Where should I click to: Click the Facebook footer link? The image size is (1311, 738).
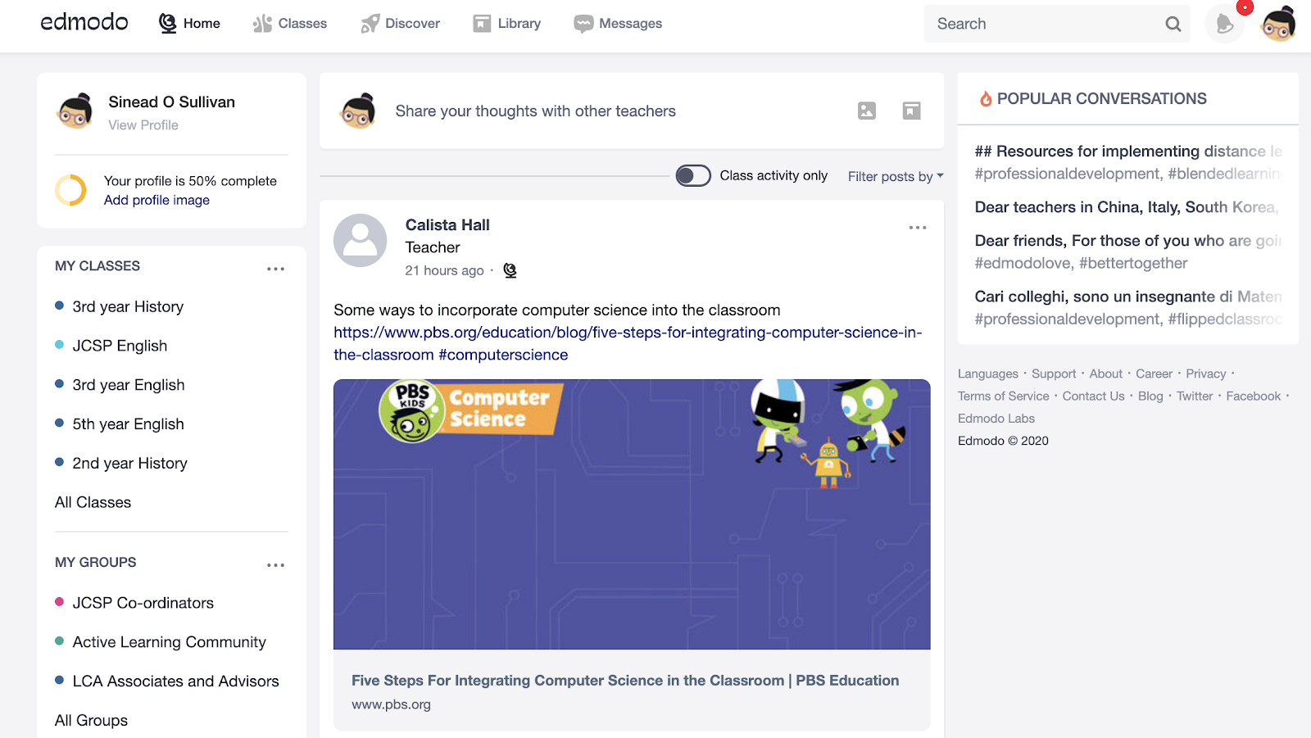pyautogui.click(x=1254, y=396)
